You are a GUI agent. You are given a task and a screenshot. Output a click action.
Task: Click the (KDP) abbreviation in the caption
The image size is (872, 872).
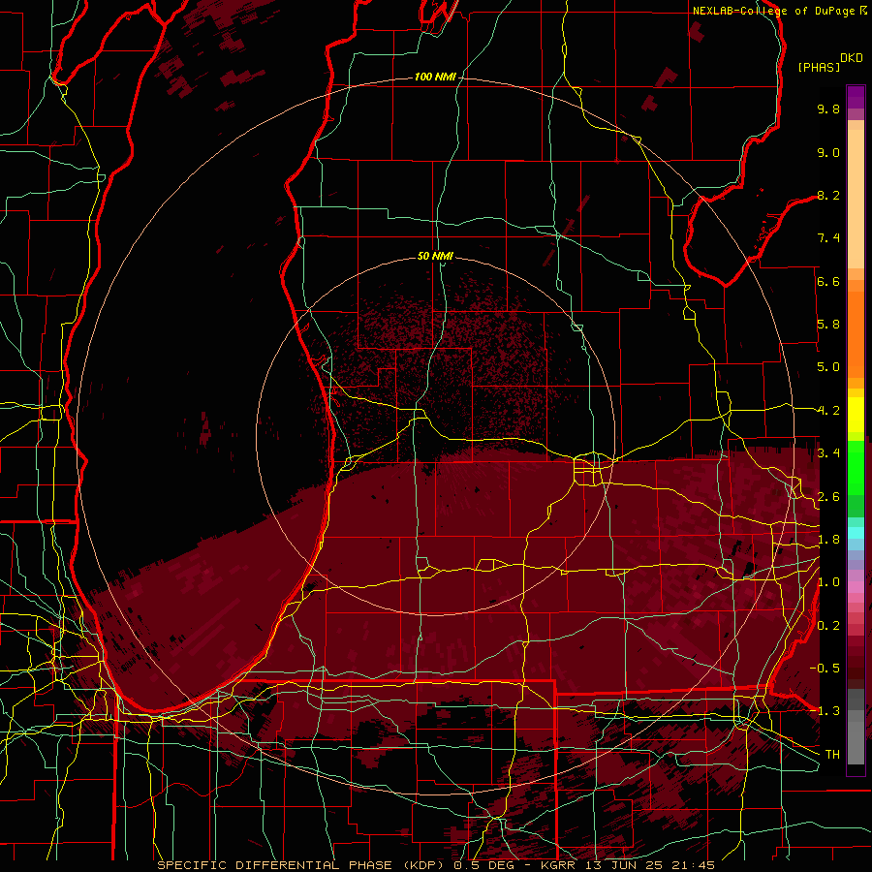tap(425, 865)
